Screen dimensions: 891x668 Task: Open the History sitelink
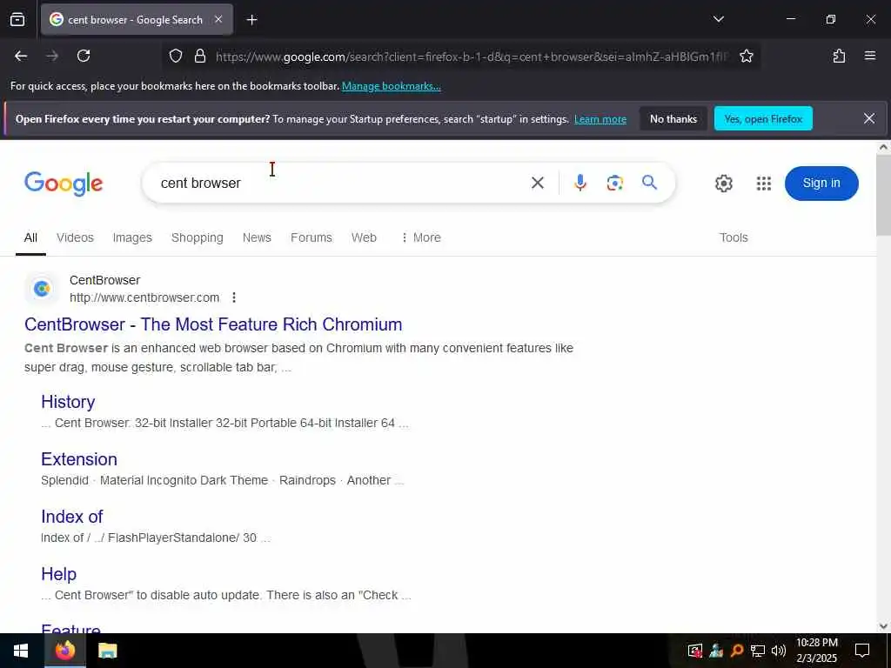coord(68,402)
